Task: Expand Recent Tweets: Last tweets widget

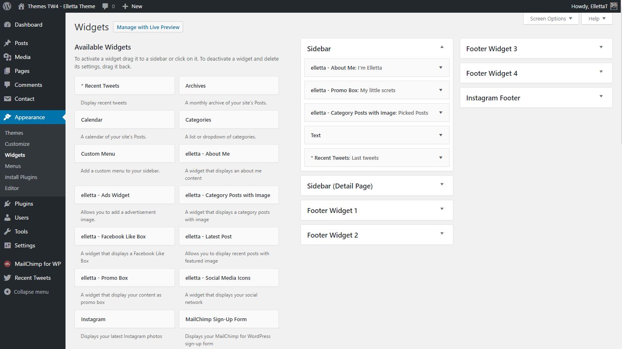Action: pyautogui.click(x=441, y=158)
